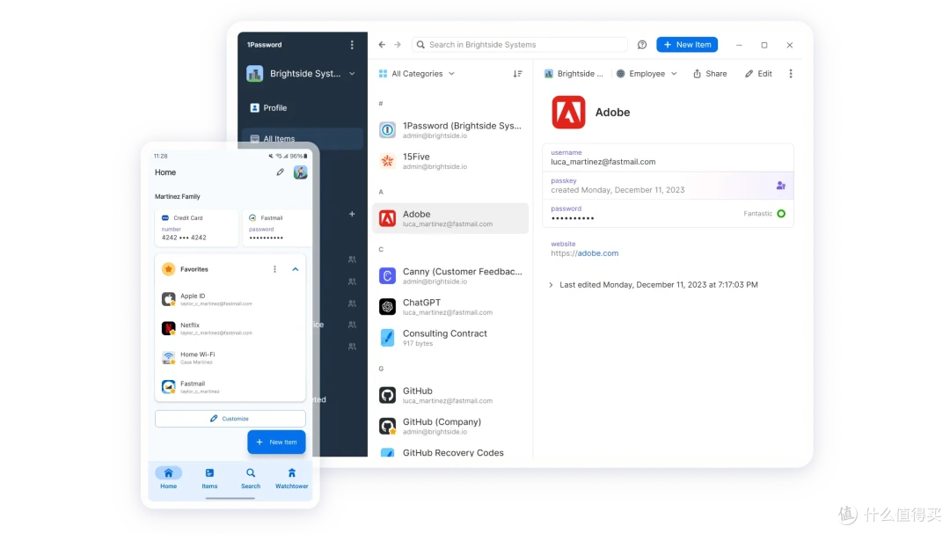Click the username luca_martinez@fastmail.com field
This screenshot has height=534, width=950.
click(x=668, y=157)
